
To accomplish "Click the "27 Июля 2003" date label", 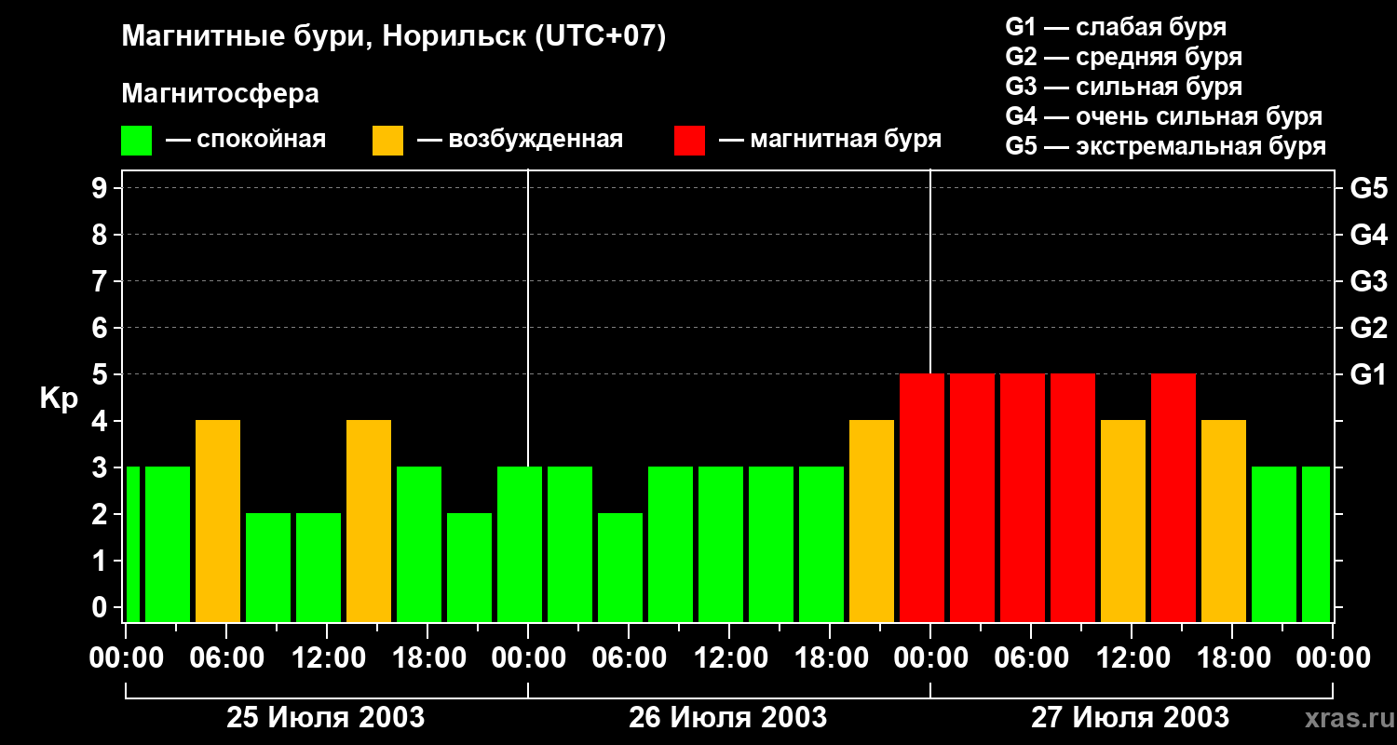I will pyautogui.click(x=1131, y=718).
